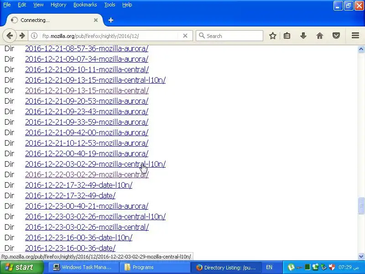
Task: Open the Help menu
Action: click(127, 5)
